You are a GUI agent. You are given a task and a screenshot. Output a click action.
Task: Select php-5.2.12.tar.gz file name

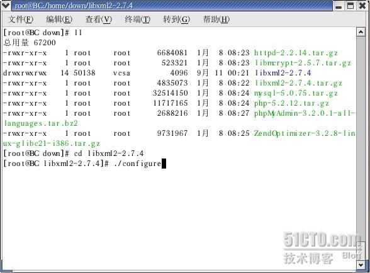click(x=291, y=103)
